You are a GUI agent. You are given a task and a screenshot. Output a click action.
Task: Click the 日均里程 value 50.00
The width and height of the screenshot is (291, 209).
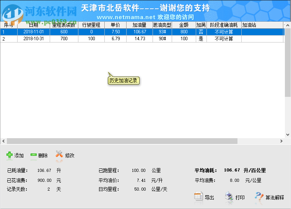140,189
